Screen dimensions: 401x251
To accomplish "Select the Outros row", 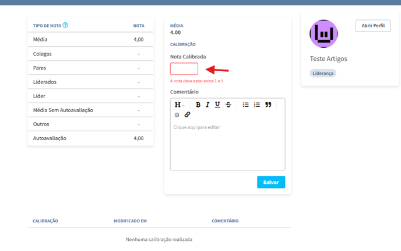I will coord(90,124).
